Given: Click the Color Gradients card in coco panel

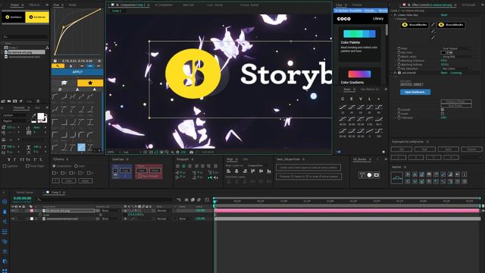Looking at the screenshot, I should coord(359,77).
